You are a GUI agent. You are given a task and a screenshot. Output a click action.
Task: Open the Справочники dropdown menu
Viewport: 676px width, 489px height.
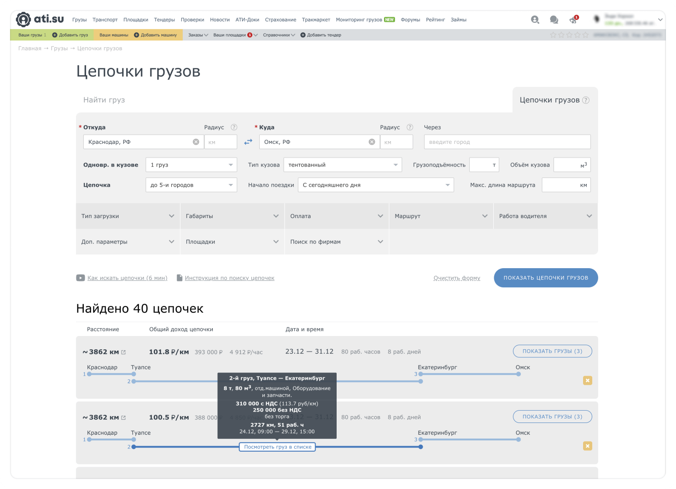pos(279,35)
